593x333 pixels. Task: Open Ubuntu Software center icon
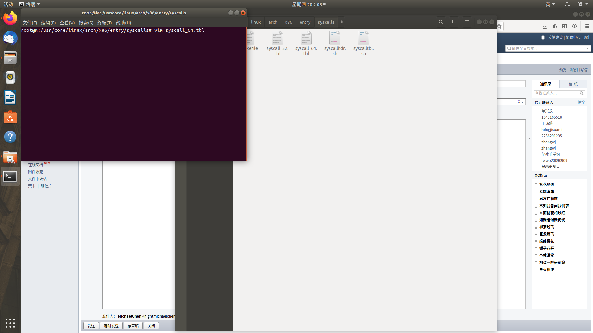(x=10, y=117)
